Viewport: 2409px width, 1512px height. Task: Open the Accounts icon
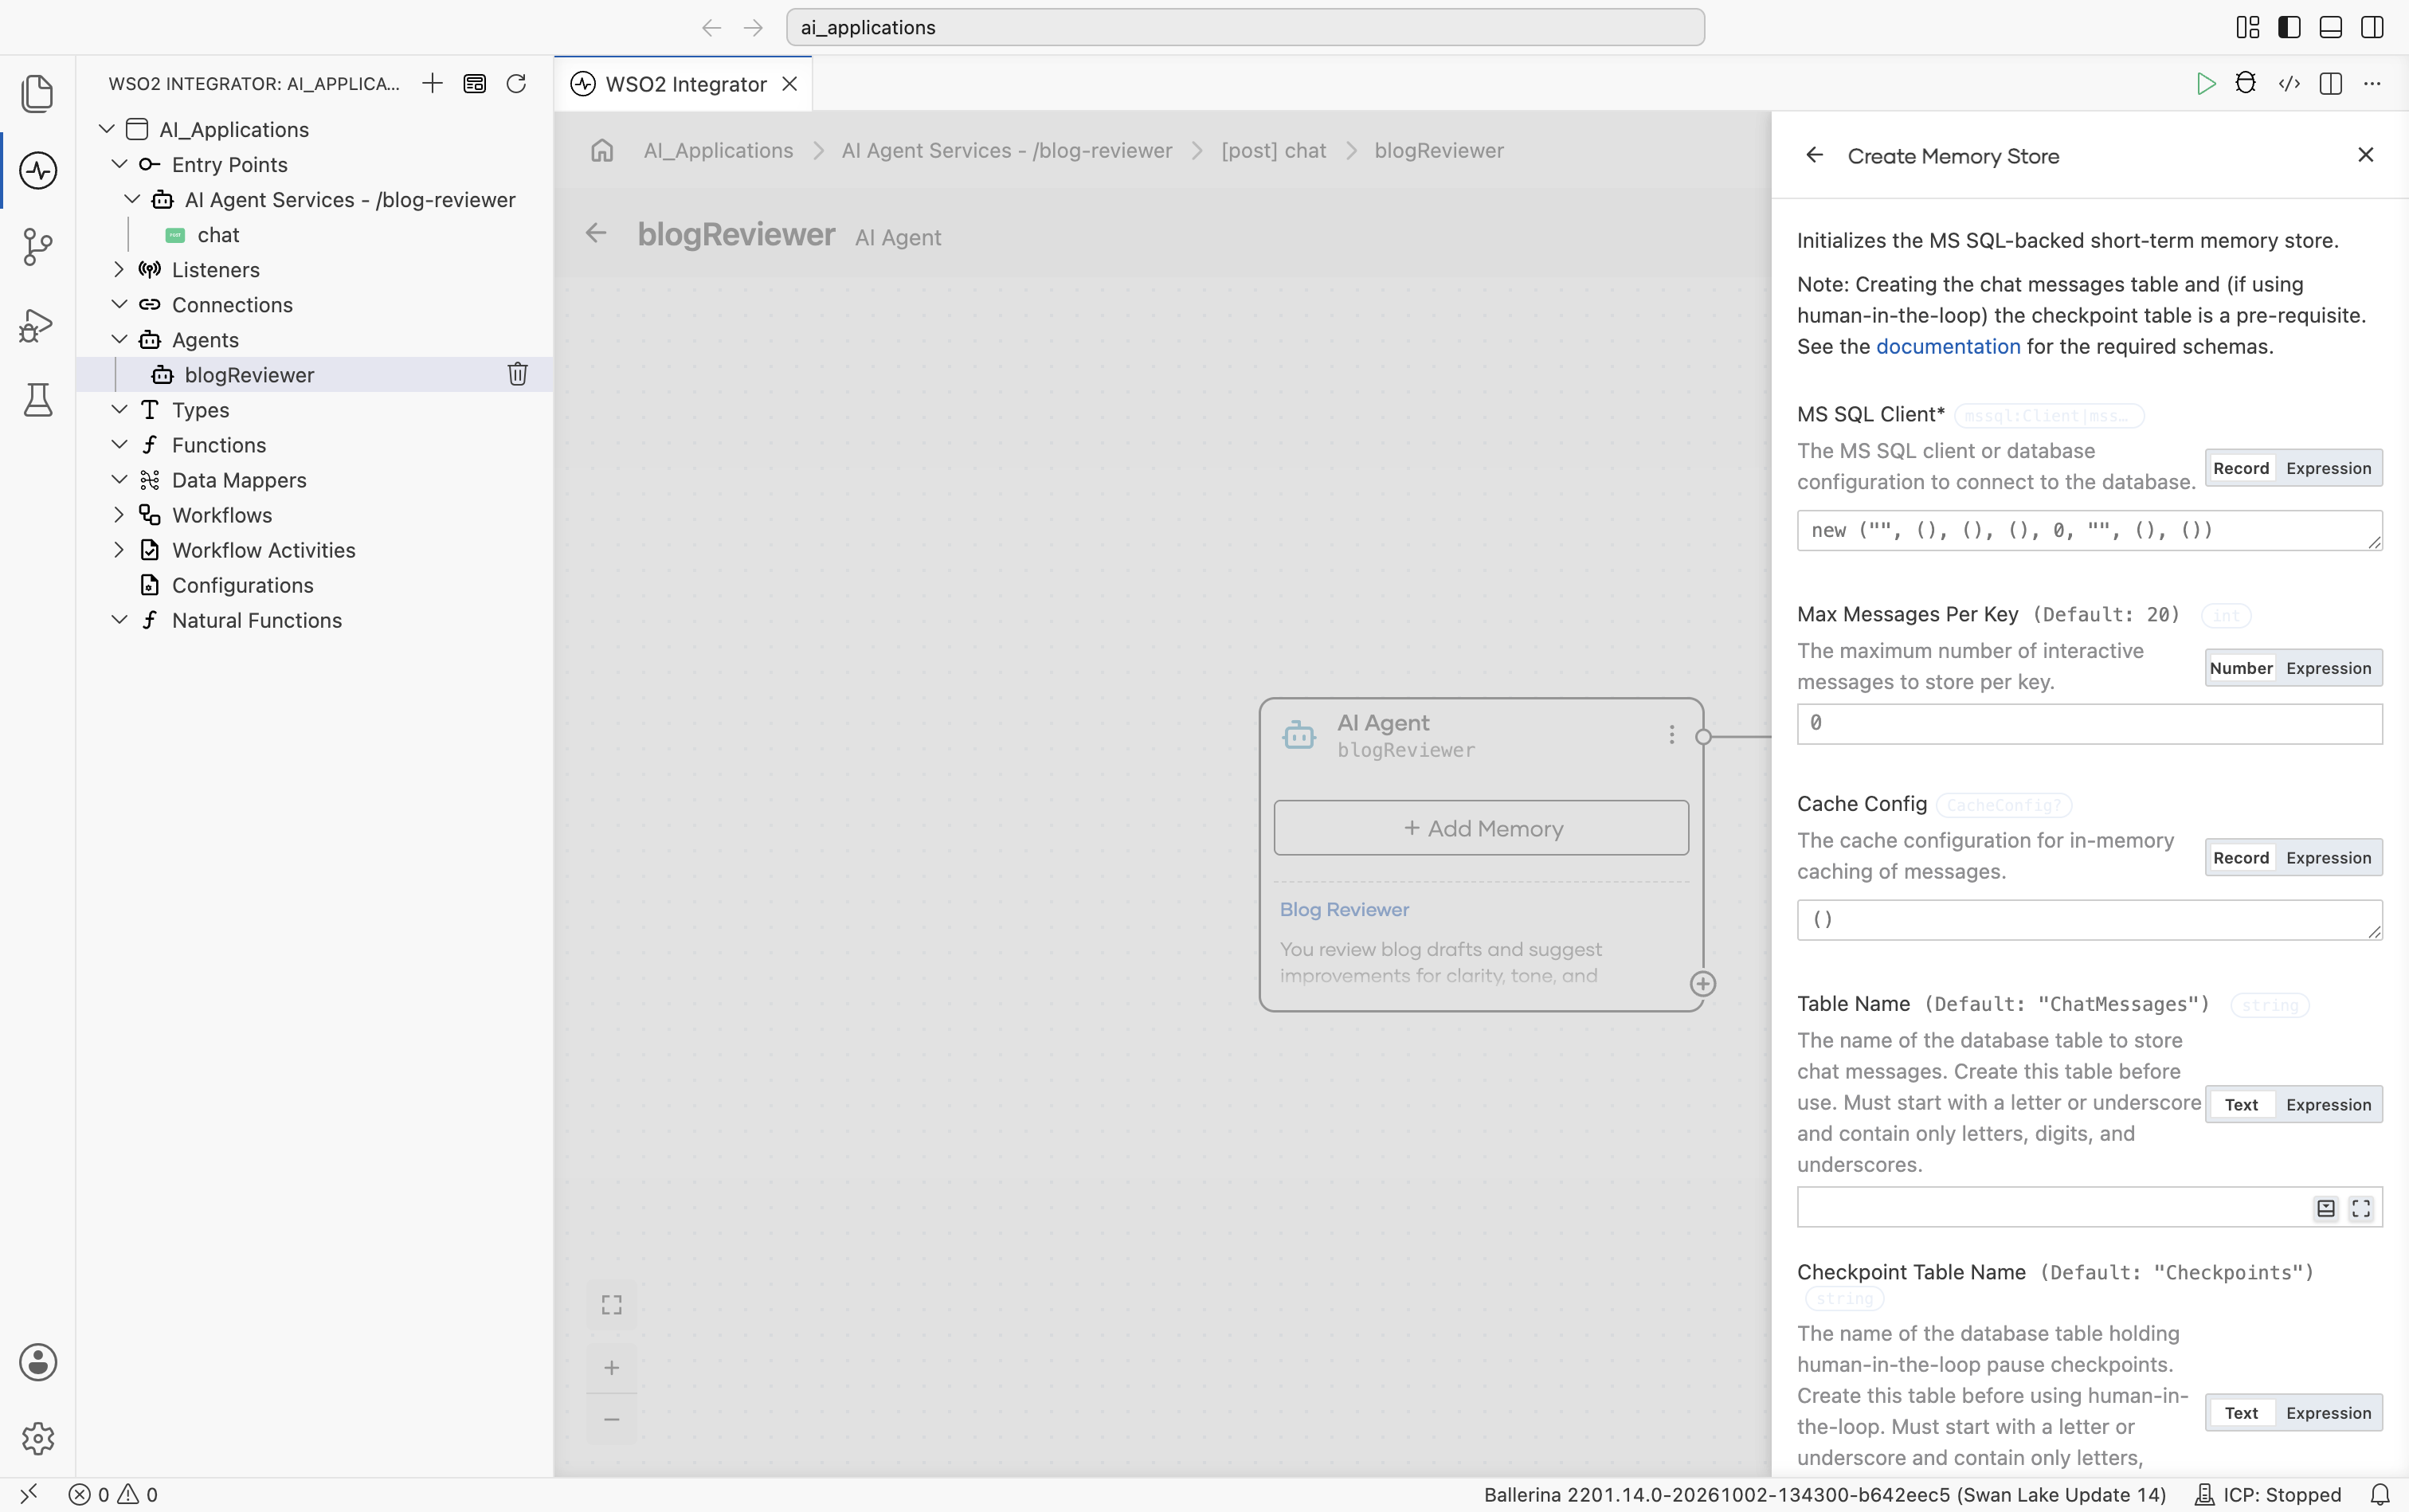(38, 1362)
